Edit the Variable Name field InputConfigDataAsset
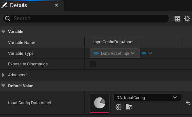Viewport: 192px width, 117px height. click(x=115, y=42)
